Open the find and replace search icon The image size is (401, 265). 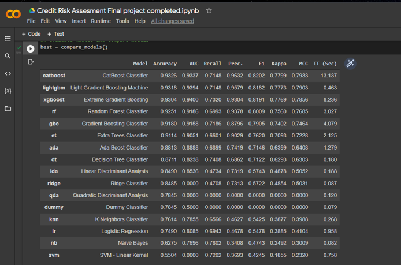pos(8,56)
